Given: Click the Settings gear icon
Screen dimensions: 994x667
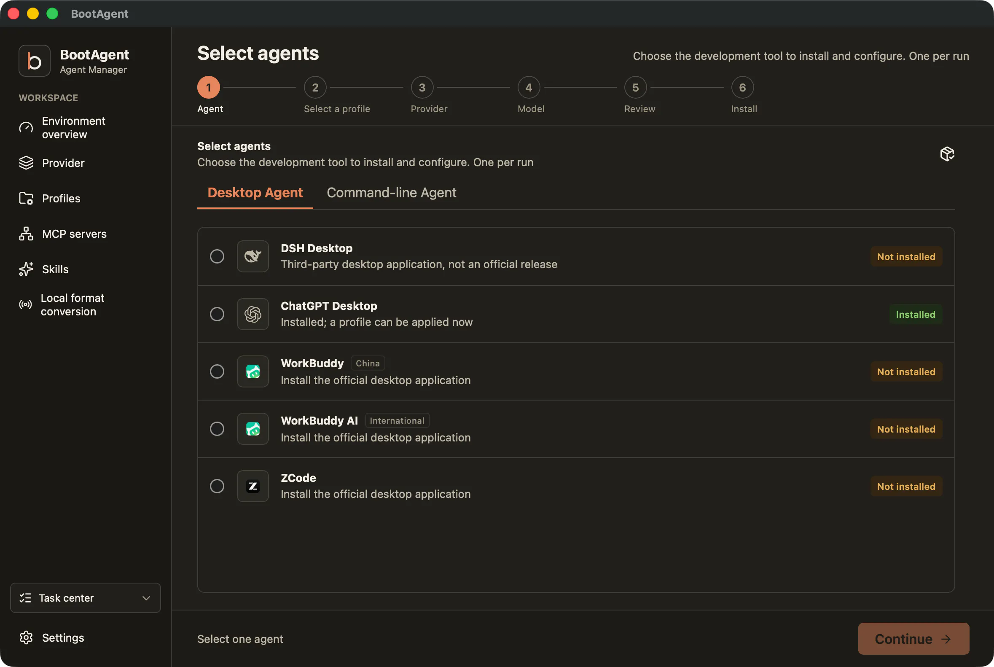Looking at the screenshot, I should click(x=26, y=637).
